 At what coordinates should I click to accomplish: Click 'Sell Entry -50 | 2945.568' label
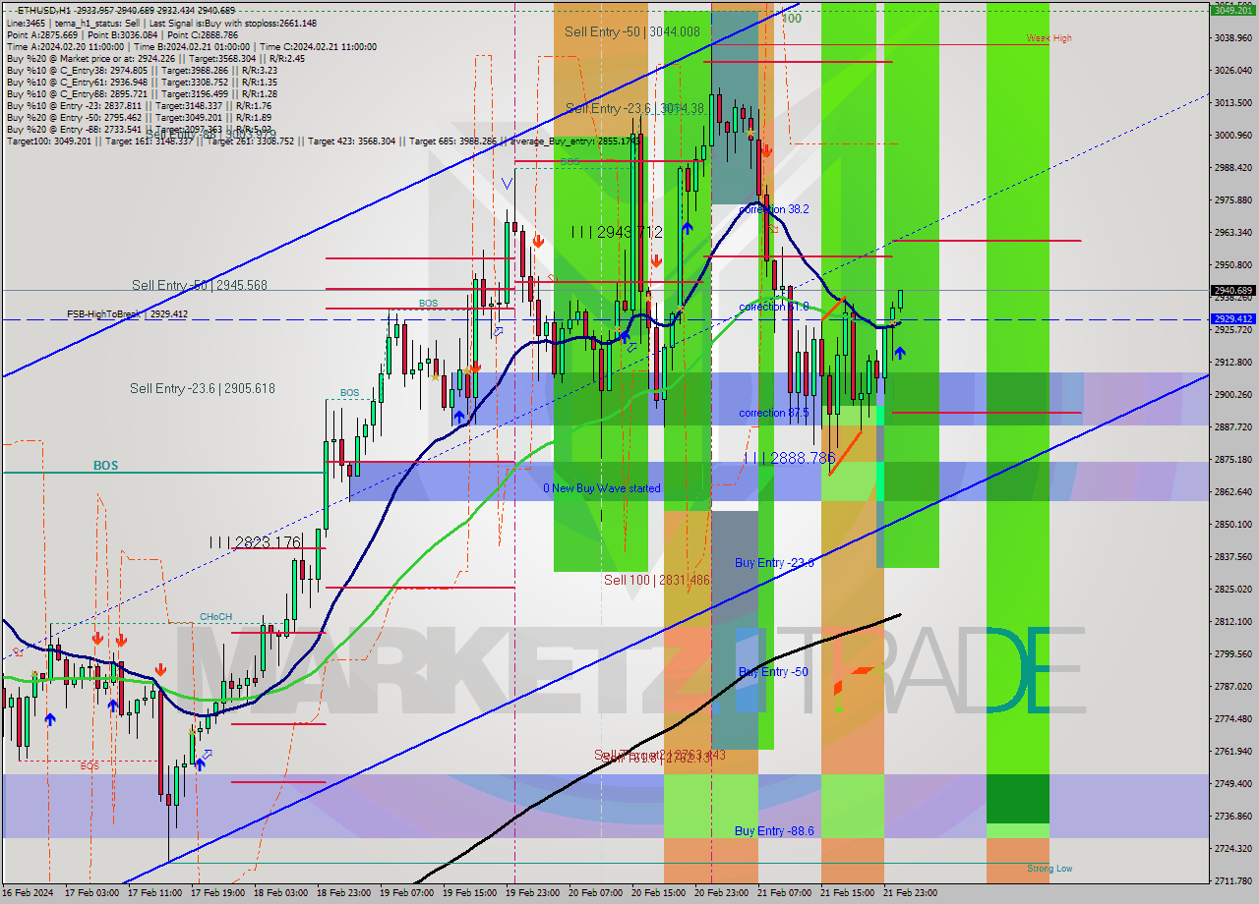(200, 285)
